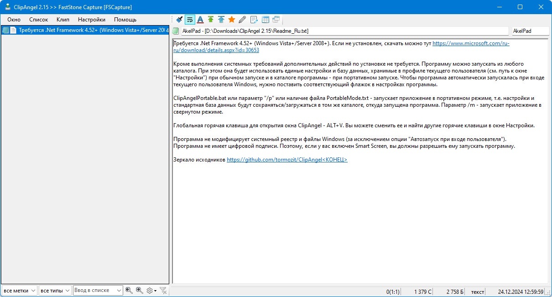Screen dimensions: 552x297
Task: Click the document with pen icon
Action: [x=255, y=20]
